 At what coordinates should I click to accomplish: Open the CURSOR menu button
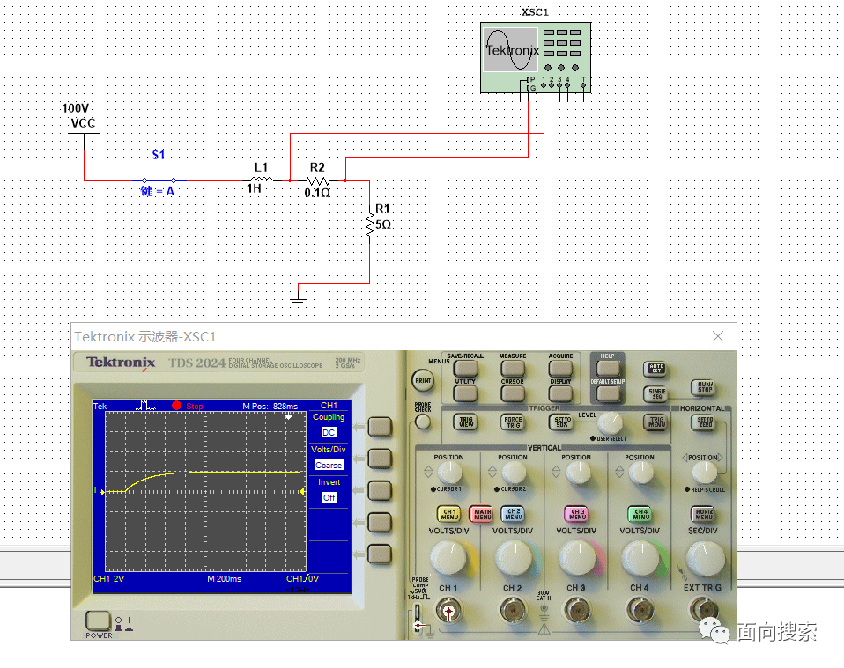point(513,393)
